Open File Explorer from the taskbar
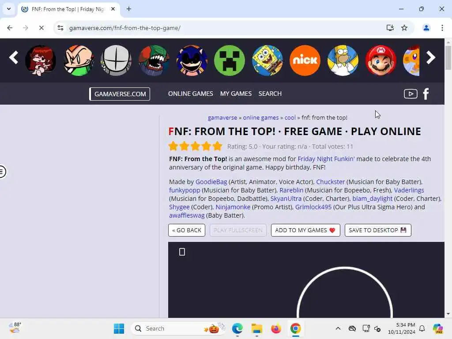 click(256, 328)
